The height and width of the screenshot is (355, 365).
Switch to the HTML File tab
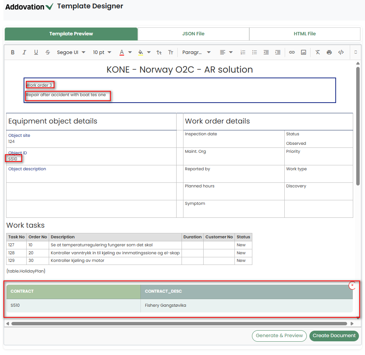pos(304,34)
